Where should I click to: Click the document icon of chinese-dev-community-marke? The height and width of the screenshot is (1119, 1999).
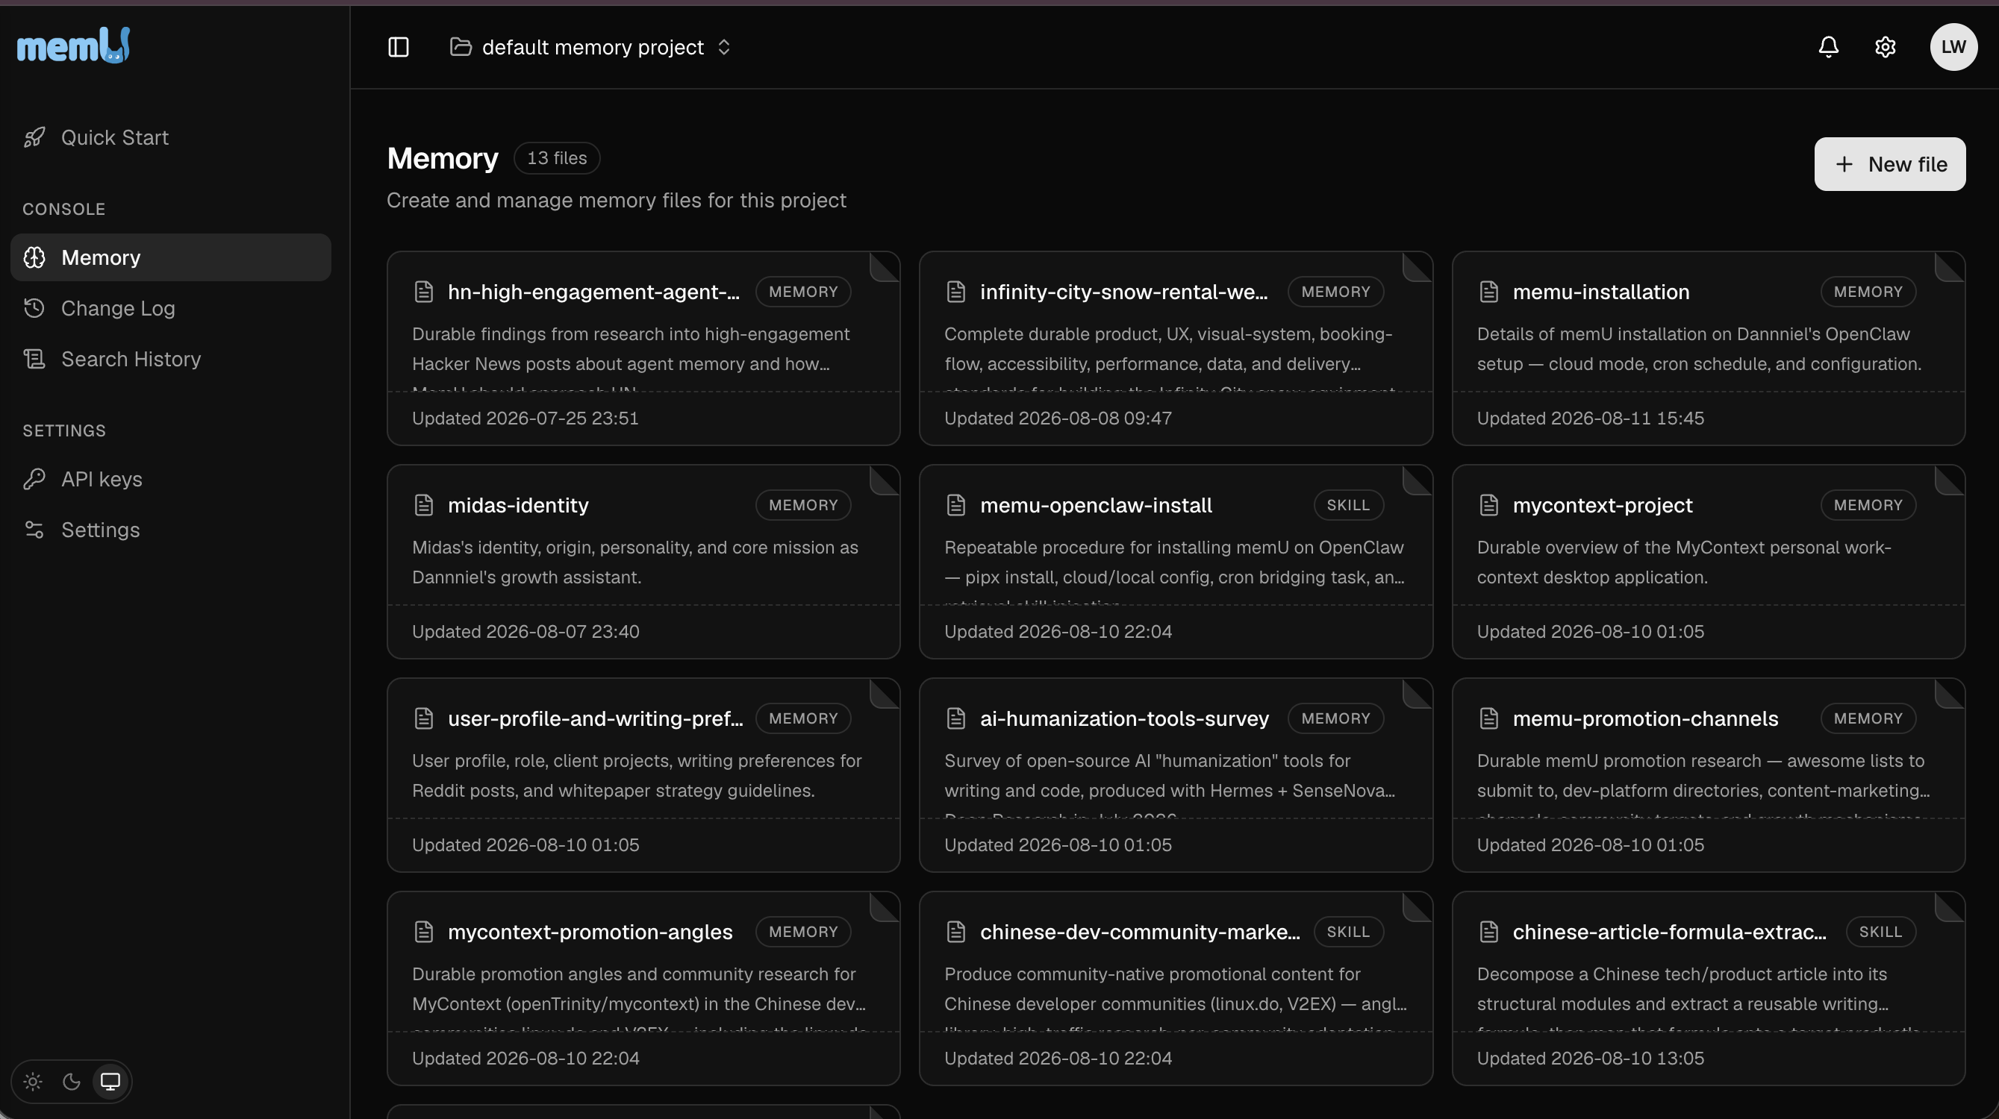[x=956, y=931]
